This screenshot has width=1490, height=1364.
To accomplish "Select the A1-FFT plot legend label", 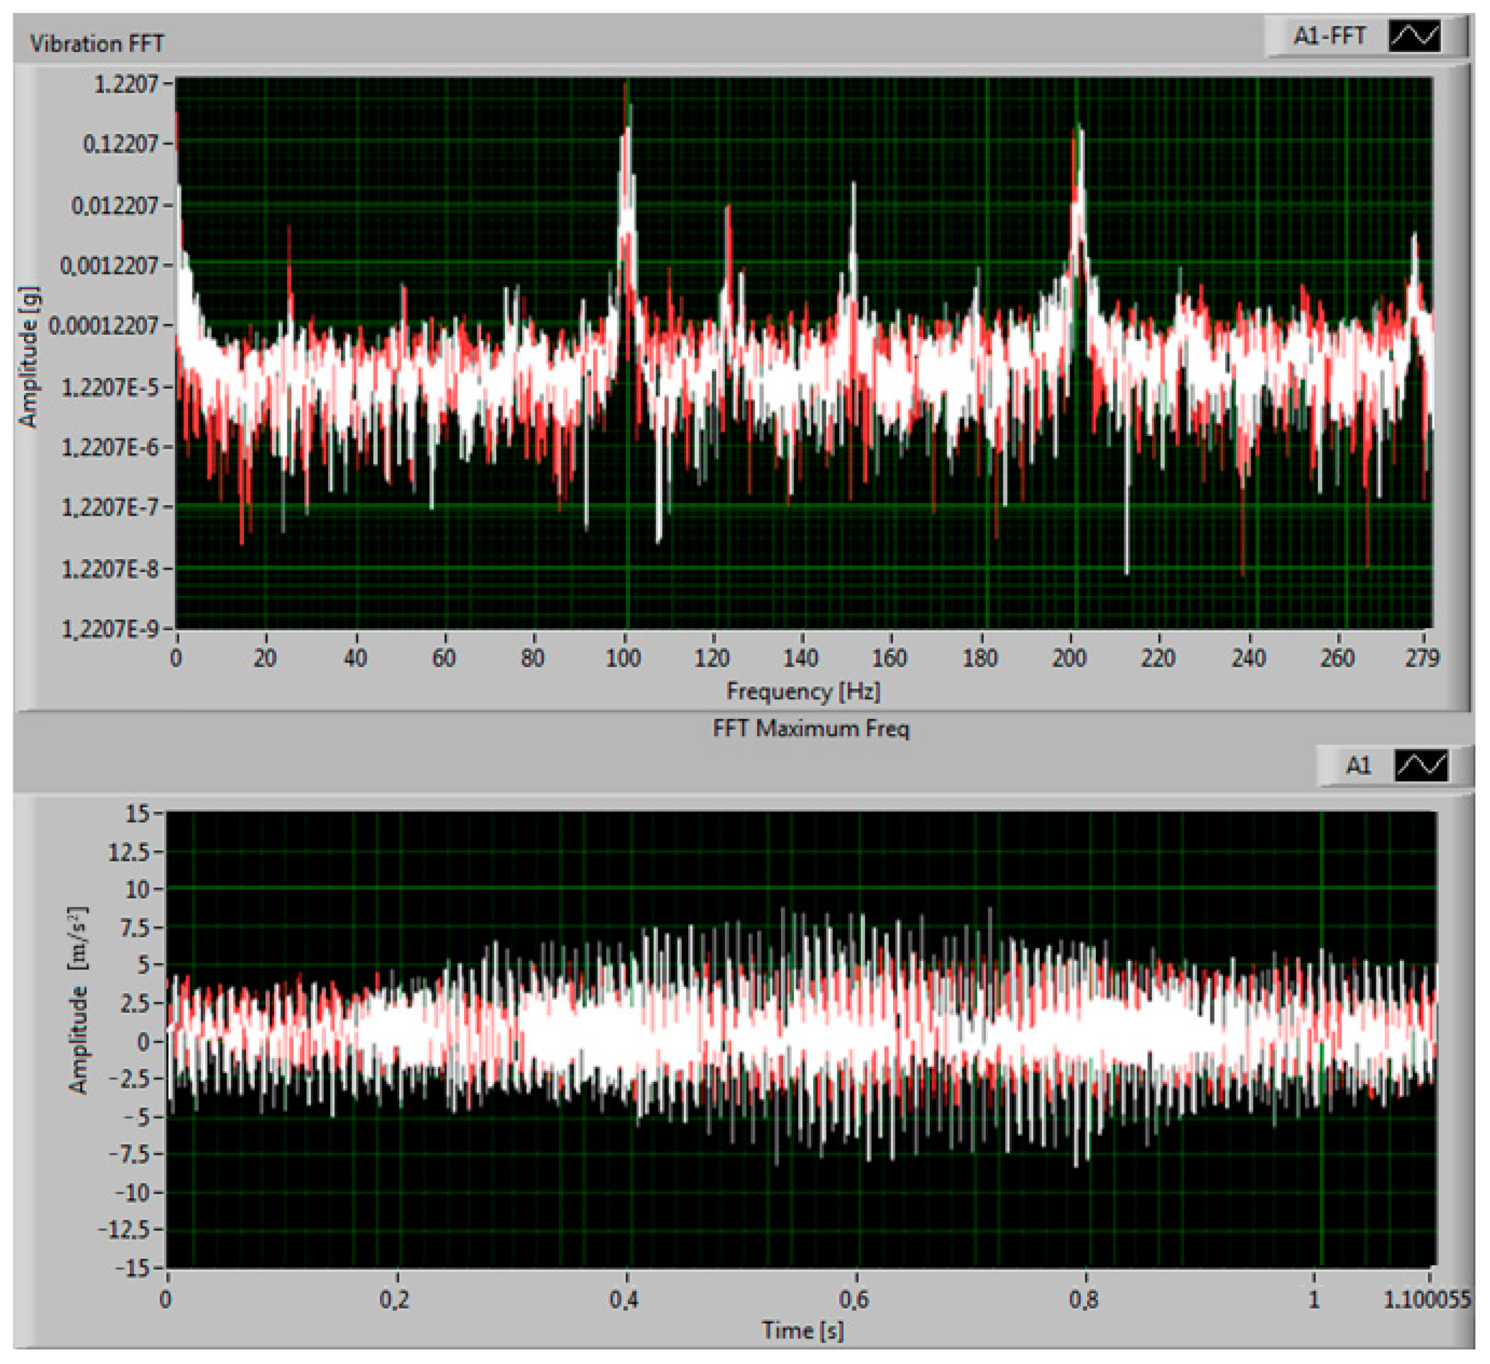I will (1329, 36).
